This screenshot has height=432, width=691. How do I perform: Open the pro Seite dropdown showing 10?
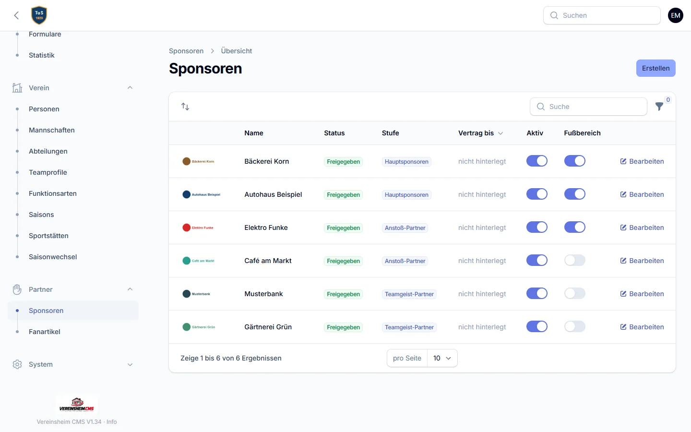tap(442, 358)
